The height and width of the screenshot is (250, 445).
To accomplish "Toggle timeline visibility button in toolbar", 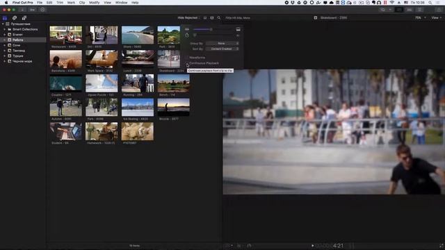I will click(410, 10).
